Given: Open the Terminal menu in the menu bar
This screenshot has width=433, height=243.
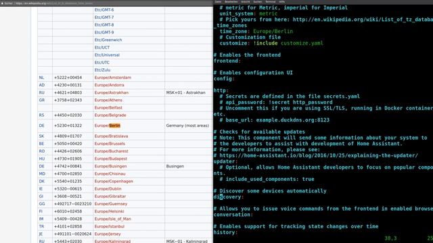Looking at the screenshot, I should 271,1.
